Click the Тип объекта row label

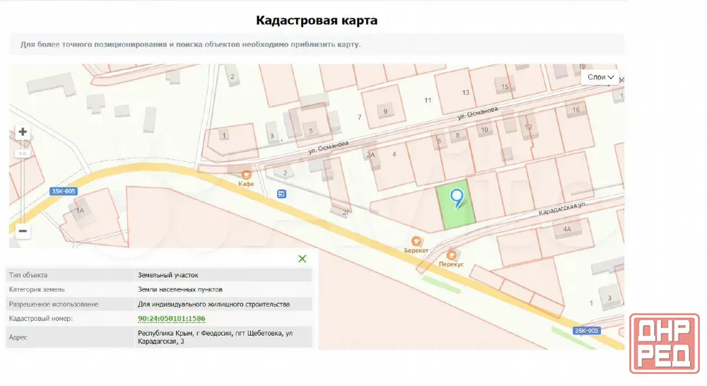click(x=28, y=274)
